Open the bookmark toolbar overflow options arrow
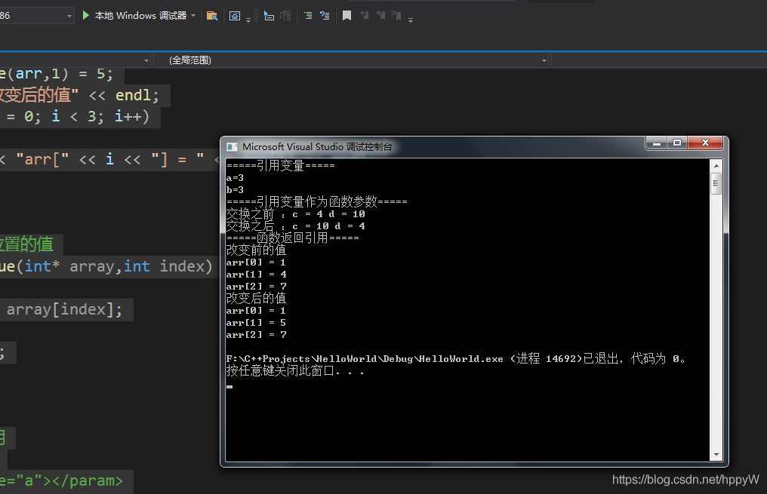The height and width of the screenshot is (494, 767). [411, 19]
